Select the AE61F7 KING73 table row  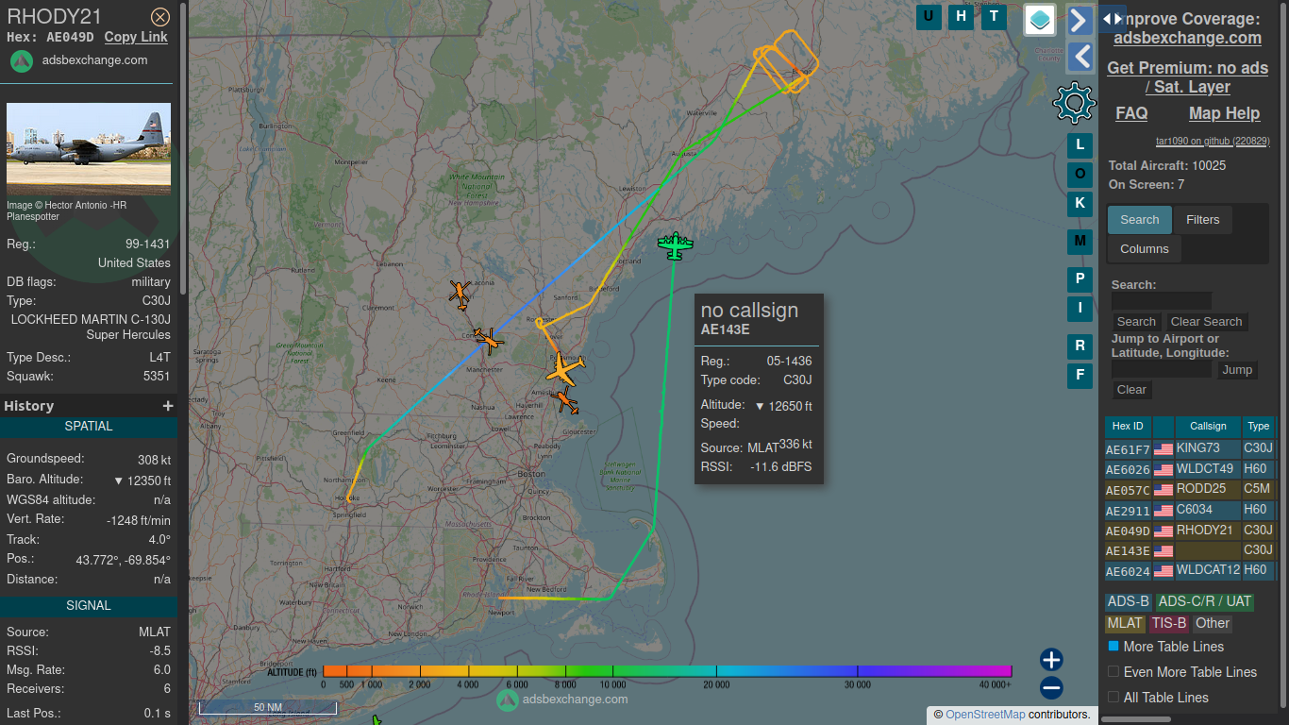click(1190, 449)
